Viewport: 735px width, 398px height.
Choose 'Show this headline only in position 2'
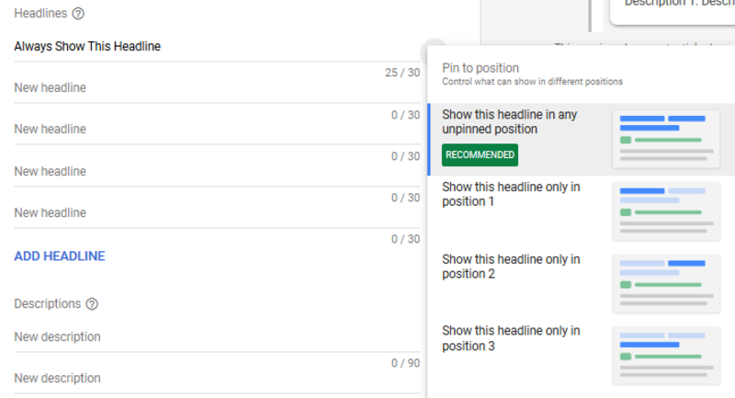tap(510, 267)
